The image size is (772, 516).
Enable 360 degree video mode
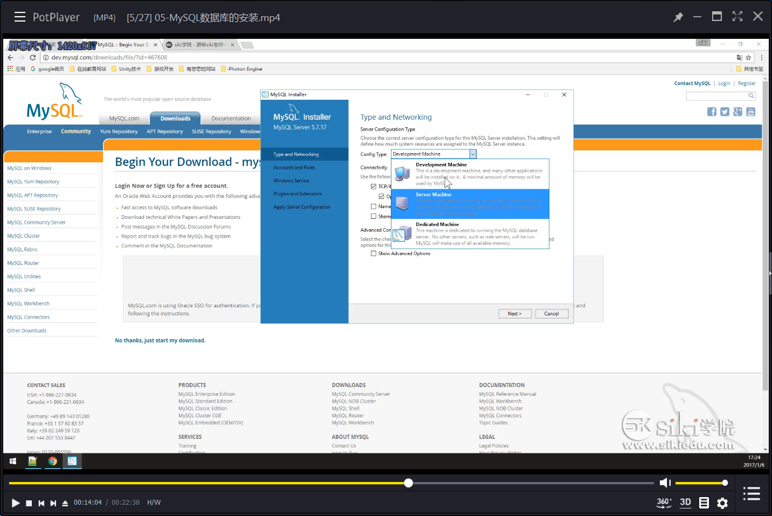(x=664, y=503)
